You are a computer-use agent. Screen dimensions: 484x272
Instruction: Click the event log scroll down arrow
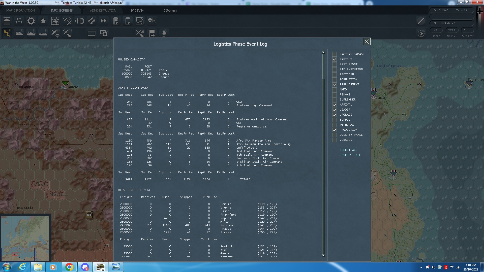tap(323, 256)
